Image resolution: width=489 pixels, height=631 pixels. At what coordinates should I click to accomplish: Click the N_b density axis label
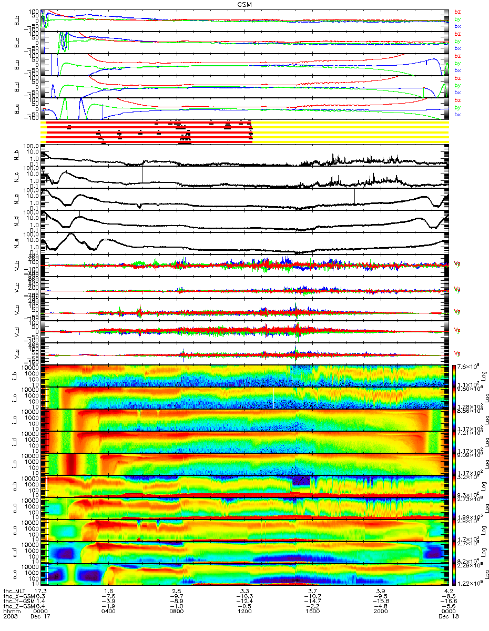[16, 155]
